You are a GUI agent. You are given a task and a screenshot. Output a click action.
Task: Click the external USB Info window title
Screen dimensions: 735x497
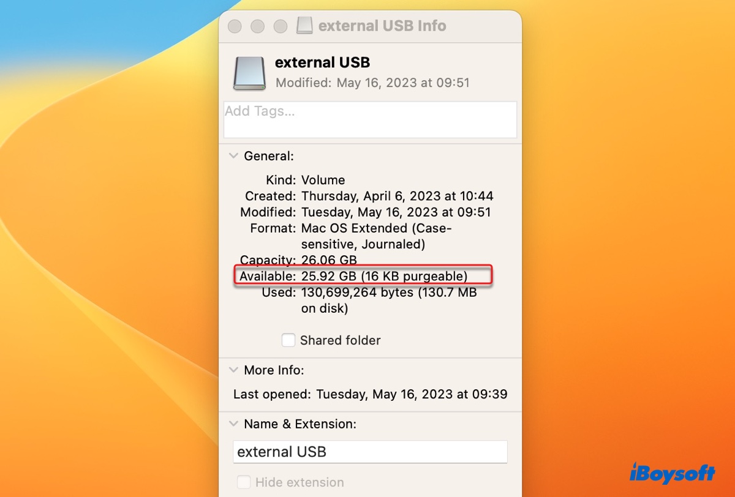pyautogui.click(x=382, y=26)
